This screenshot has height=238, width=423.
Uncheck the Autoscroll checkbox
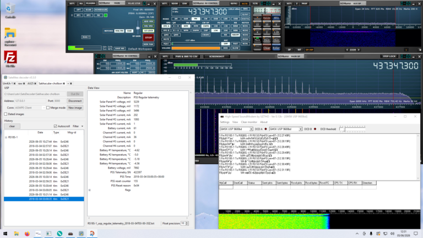55,126
